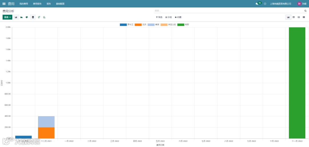This screenshot has height=147, width=309.
Task: Click the 七月 2022 axis label
Action: tap(206, 141)
